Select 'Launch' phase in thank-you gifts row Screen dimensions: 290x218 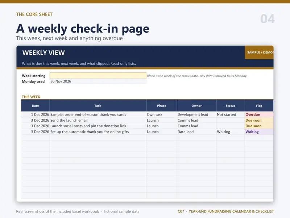coord(161,132)
